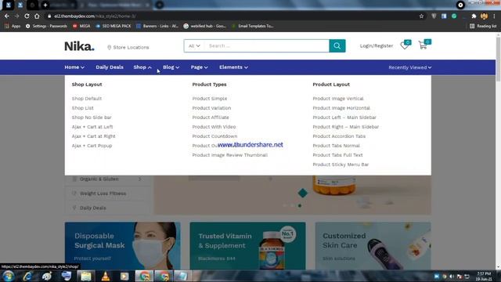Image resolution: width=501 pixels, height=282 pixels.
Task: Open Product Left – Main Sidebar
Action: click(x=344, y=117)
